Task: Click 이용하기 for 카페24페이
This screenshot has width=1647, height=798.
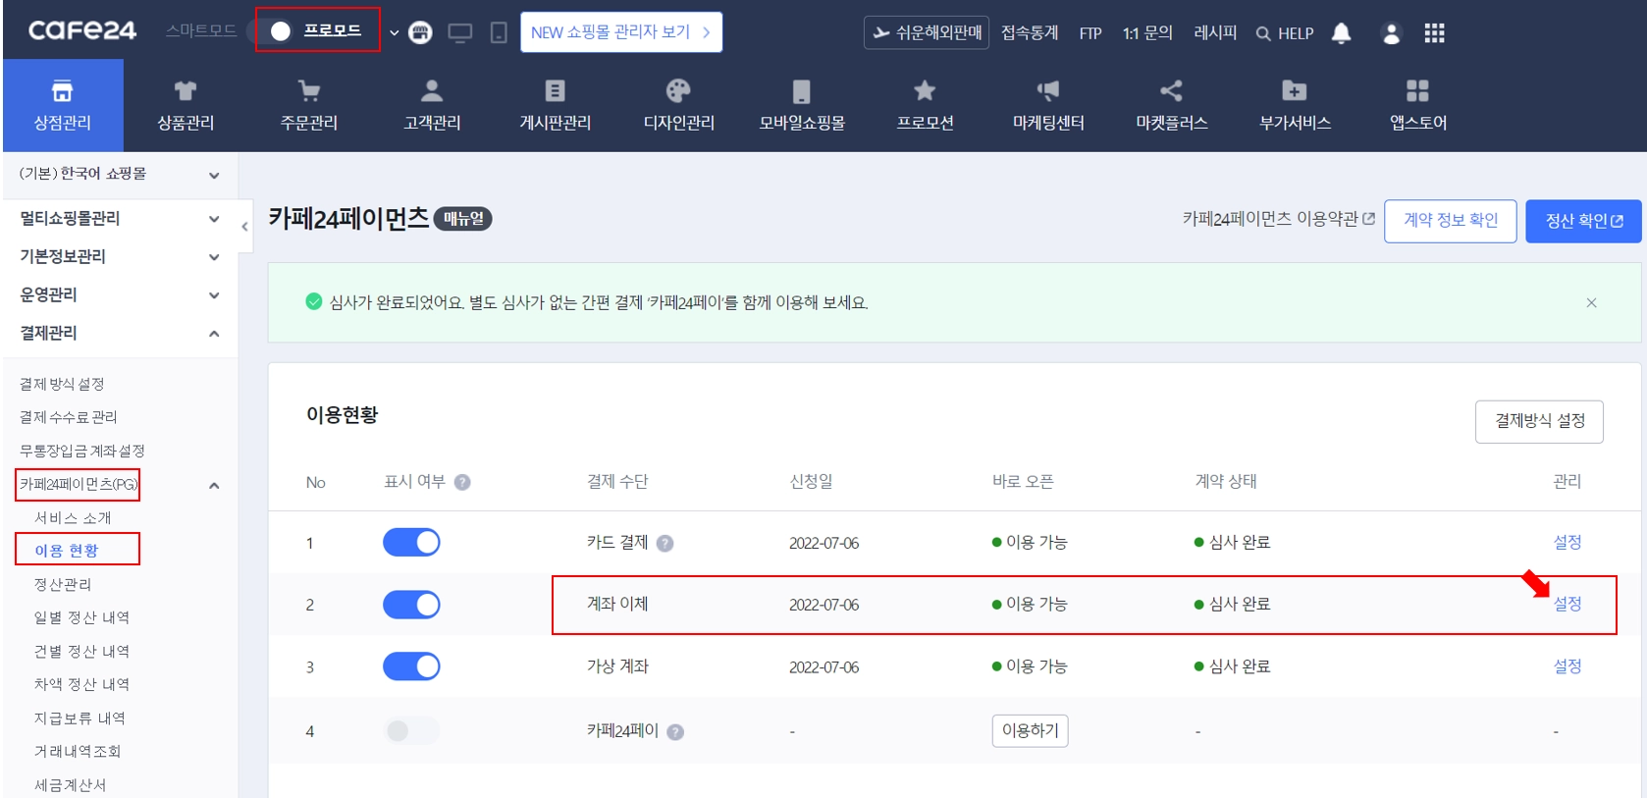Action: coord(1030,730)
